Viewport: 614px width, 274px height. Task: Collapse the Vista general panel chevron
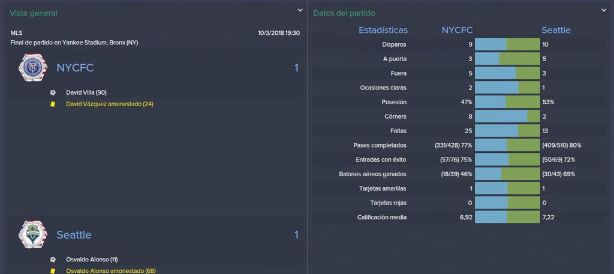coord(300,10)
